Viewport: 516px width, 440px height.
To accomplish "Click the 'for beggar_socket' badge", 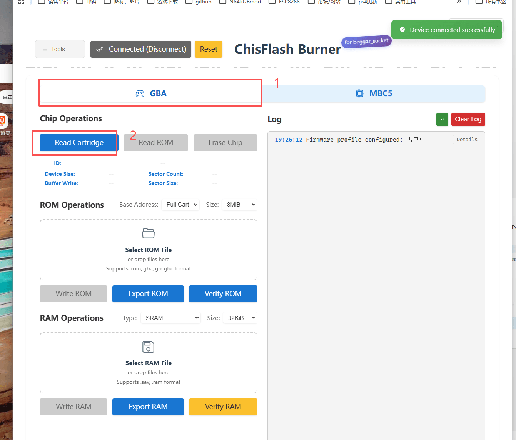I will [x=366, y=42].
